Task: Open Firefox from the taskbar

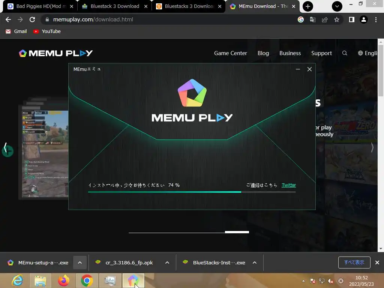Action: point(64,280)
